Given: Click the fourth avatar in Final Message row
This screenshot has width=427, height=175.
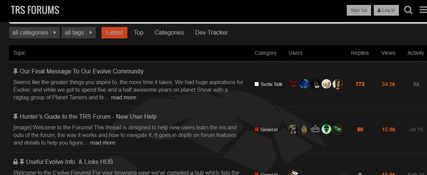Looking at the screenshot, I should coord(327,84).
